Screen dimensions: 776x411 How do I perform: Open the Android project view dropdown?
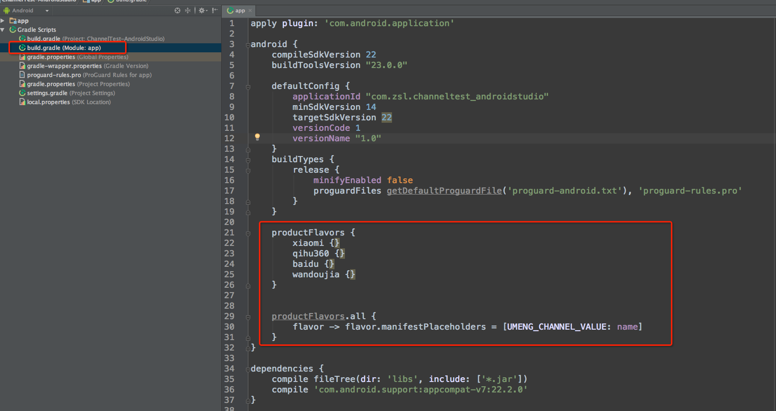tap(26, 10)
